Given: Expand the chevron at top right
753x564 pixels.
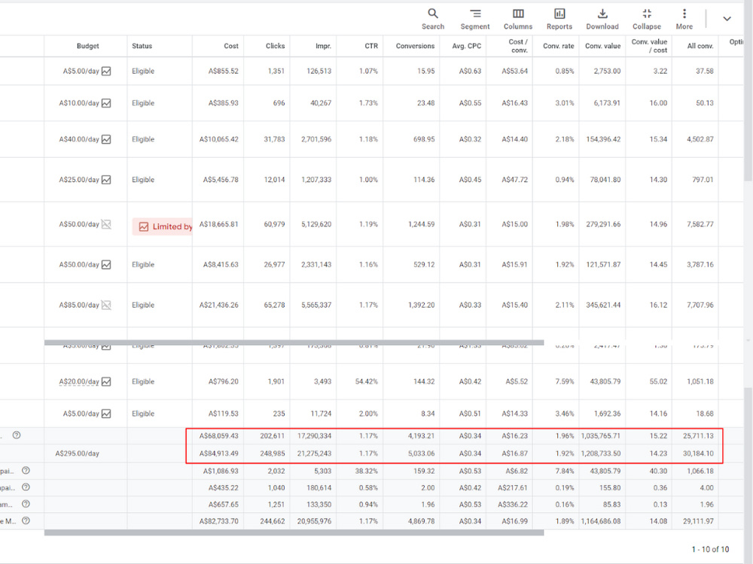Looking at the screenshot, I should 727,19.
